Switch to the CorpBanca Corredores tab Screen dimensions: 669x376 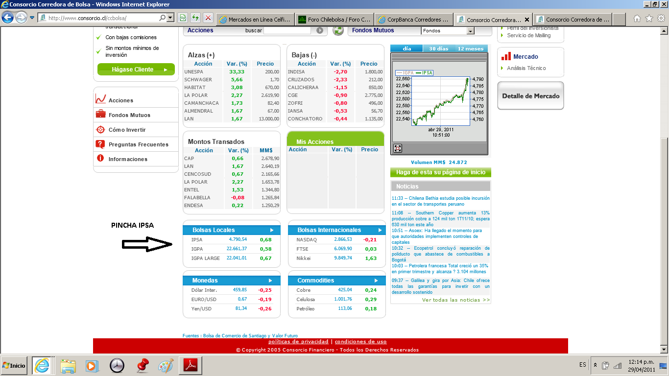414,20
